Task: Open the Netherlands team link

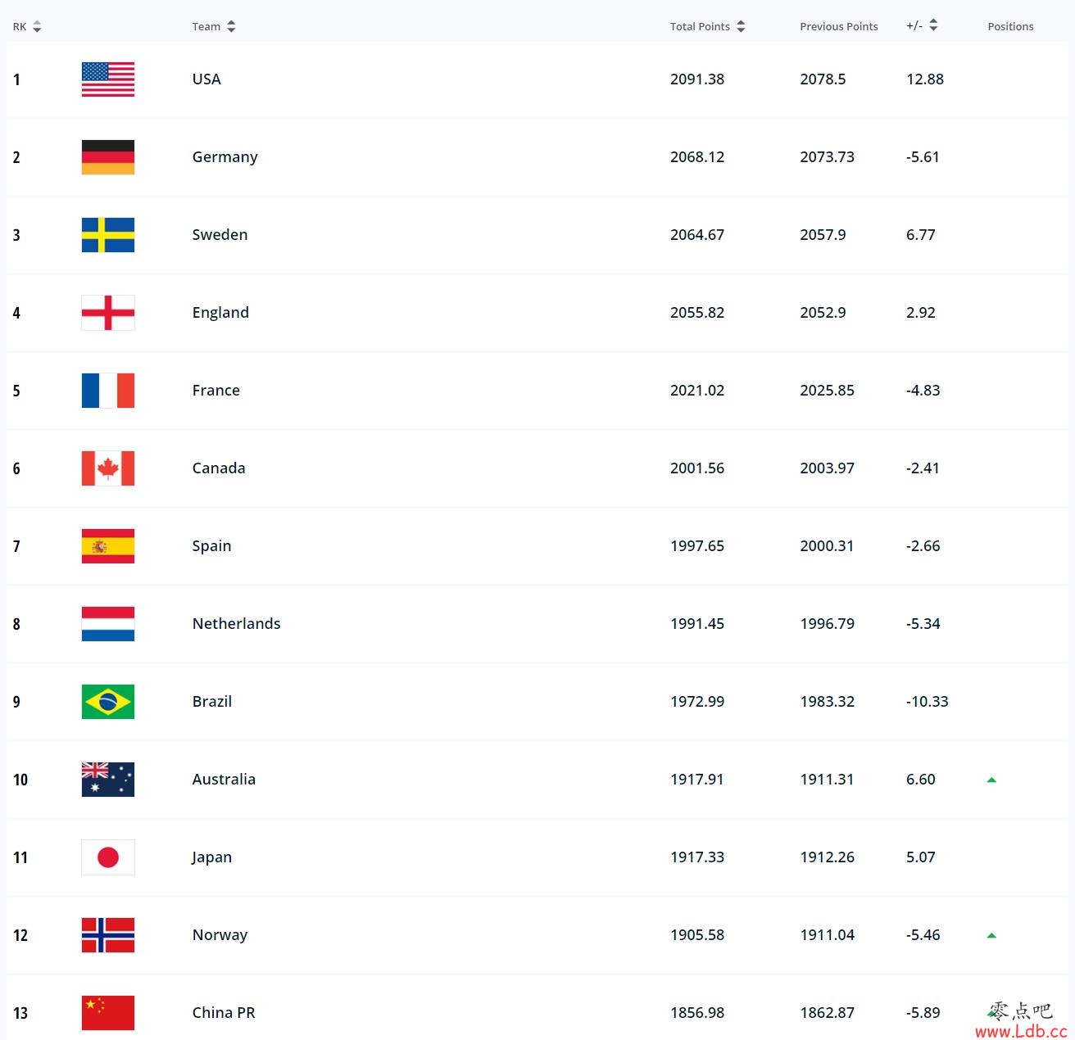Action: tap(236, 624)
